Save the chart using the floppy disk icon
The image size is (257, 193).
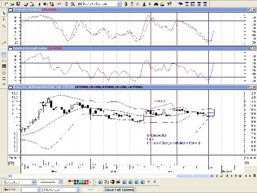(19, 4)
